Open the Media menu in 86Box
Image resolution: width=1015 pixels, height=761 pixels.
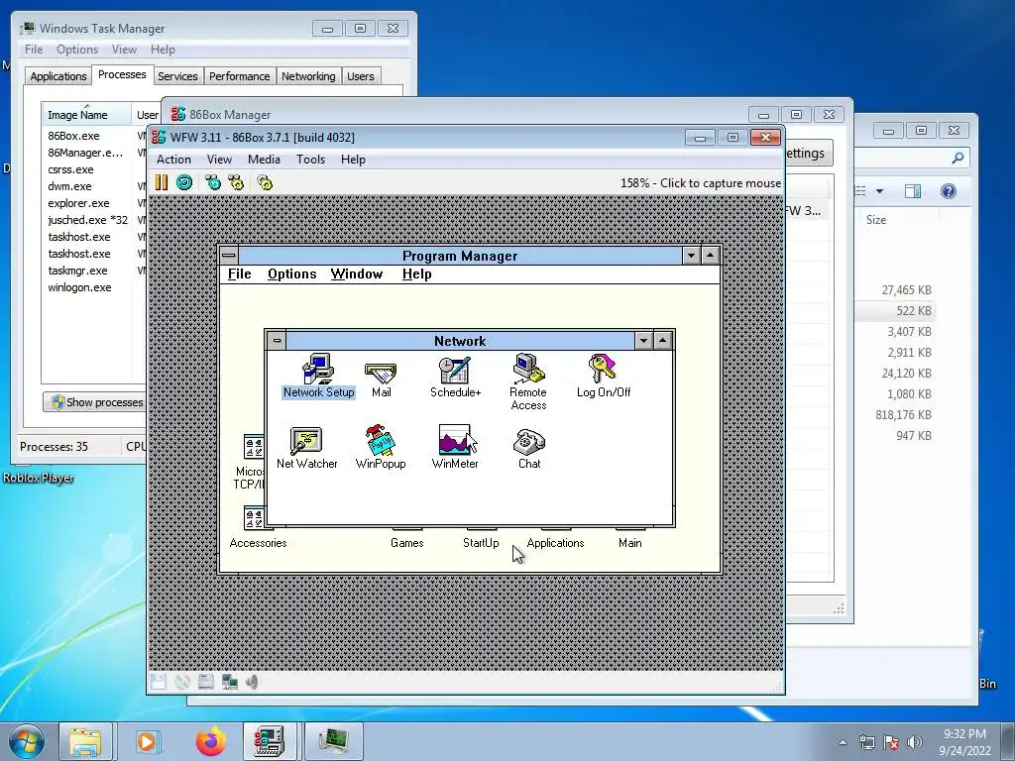click(x=264, y=160)
